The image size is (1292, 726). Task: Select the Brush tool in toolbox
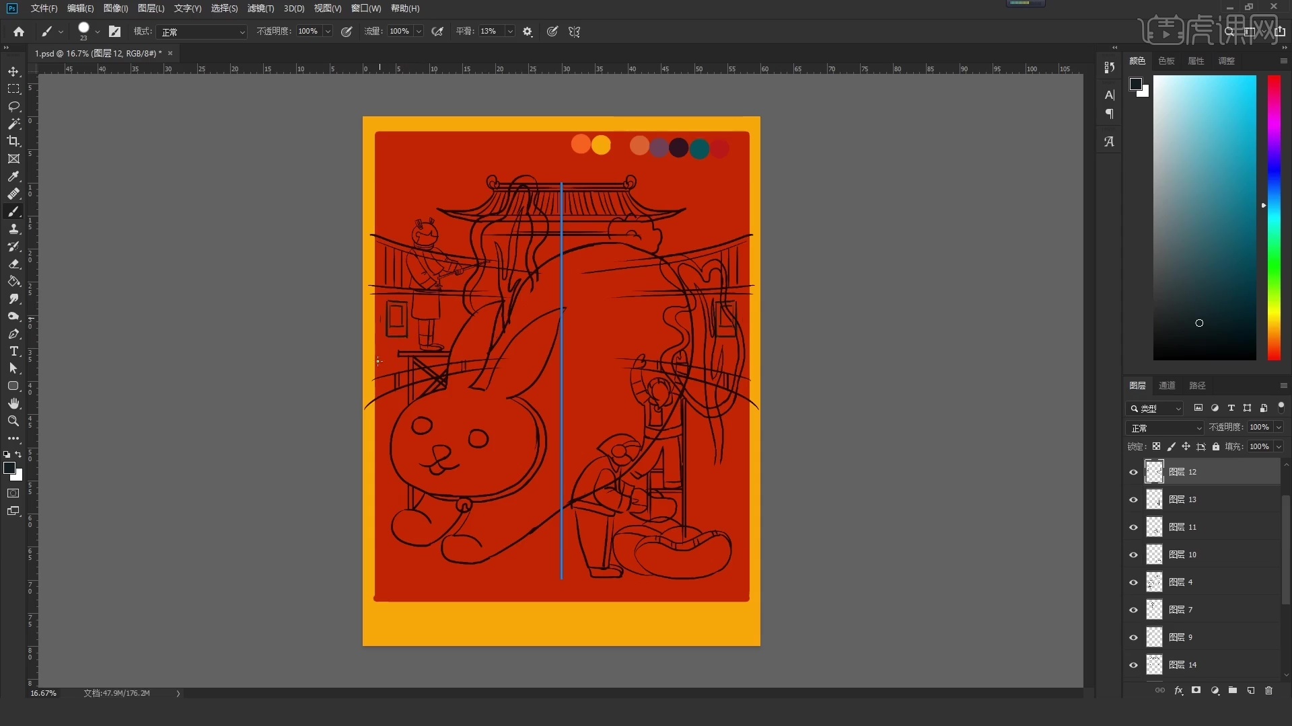(x=13, y=212)
